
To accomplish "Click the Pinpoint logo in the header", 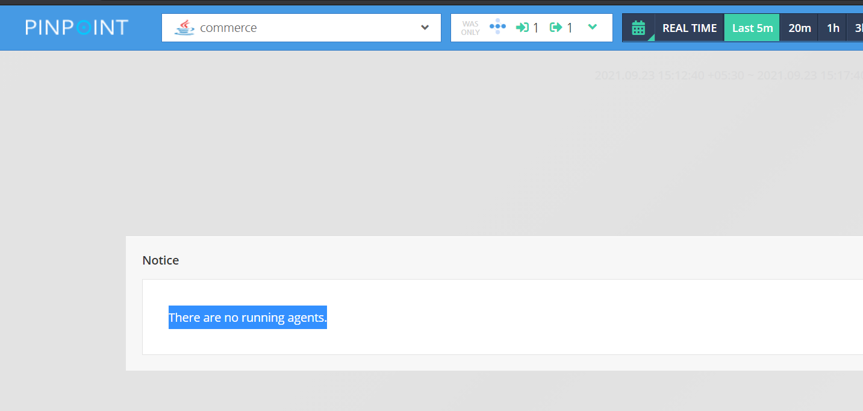I will [x=76, y=27].
